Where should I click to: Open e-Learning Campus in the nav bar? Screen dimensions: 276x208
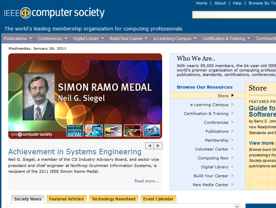(x=172, y=38)
